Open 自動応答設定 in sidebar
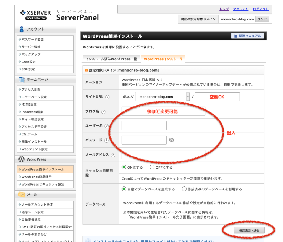 click(x=45, y=219)
